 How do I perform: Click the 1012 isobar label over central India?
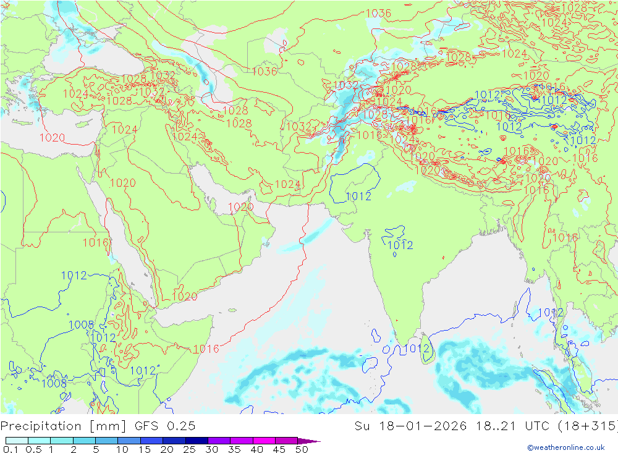pos(400,245)
